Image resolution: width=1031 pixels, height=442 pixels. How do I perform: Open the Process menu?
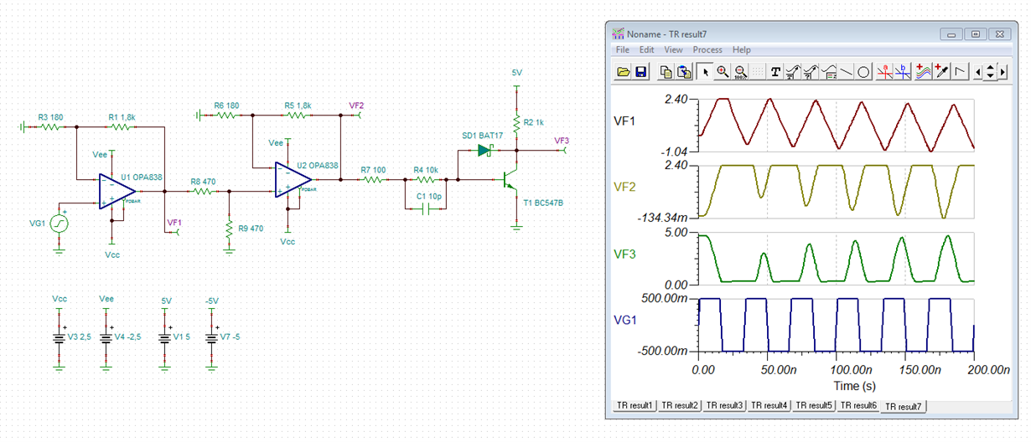point(707,50)
